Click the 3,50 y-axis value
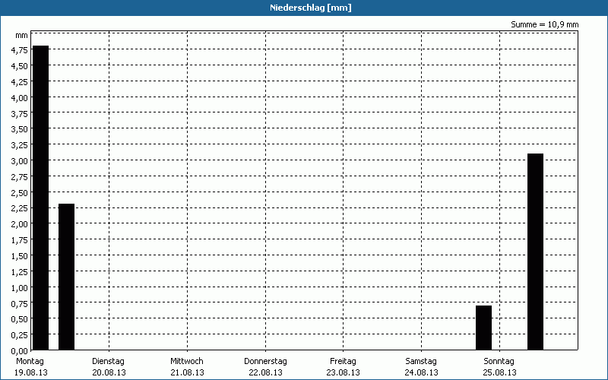Viewport: 608px width, 380px height. [20, 129]
